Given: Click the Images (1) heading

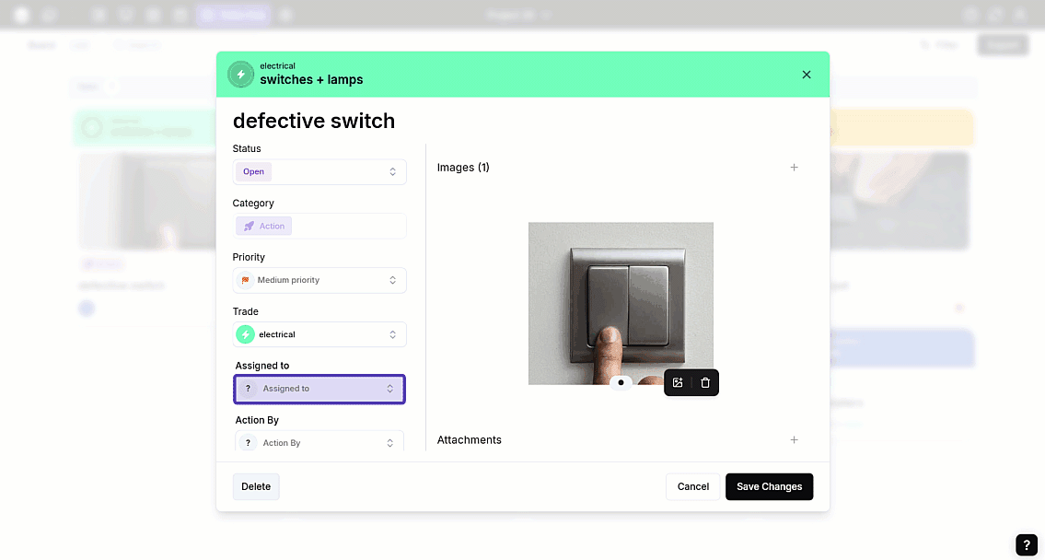Looking at the screenshot, I should point(463,168).
